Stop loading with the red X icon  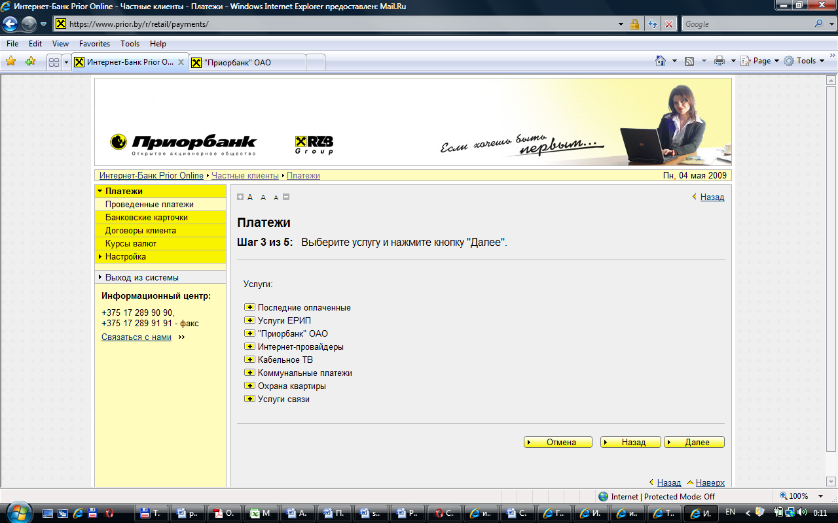click(x=668, y=24)
